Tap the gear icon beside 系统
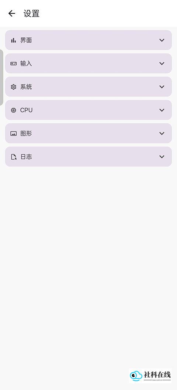The width and height of the screenshot is (177, 390). click(13, 87)
